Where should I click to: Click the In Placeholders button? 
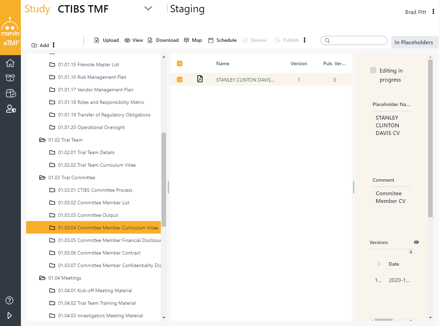[x=414, y=43]
